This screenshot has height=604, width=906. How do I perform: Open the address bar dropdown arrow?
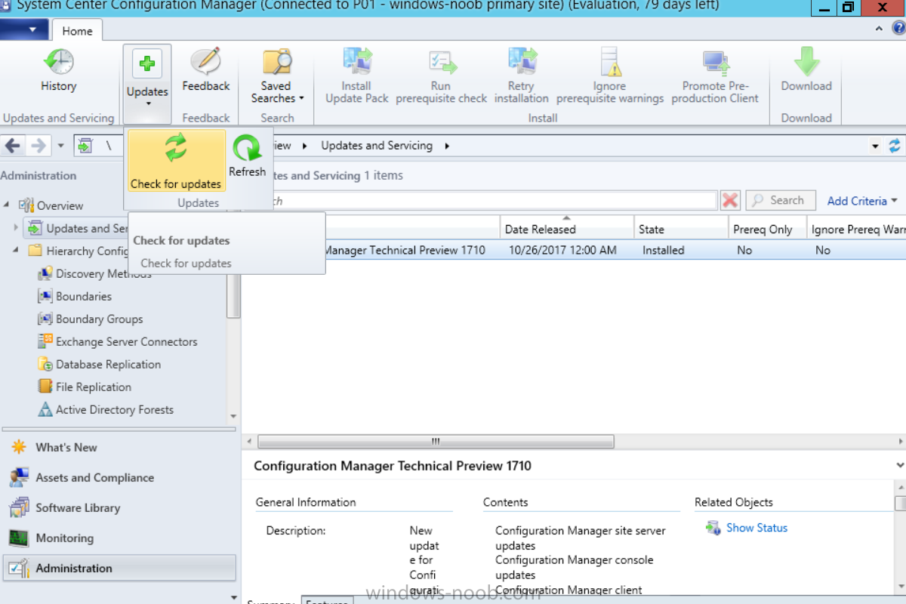pyautogui.click(x=875, y=146)
